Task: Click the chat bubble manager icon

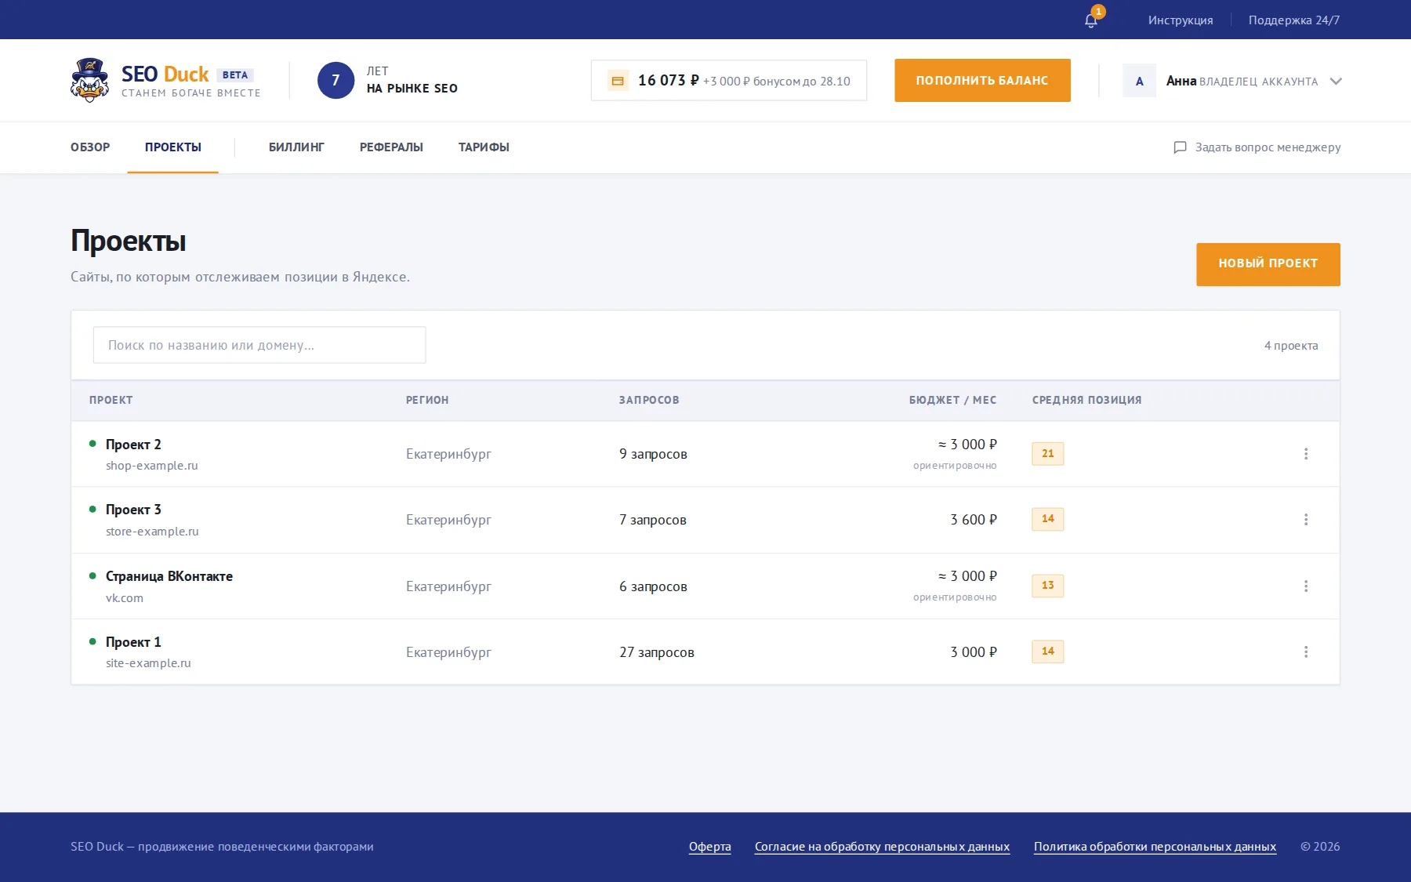Action: click(x=1180, y=147)
